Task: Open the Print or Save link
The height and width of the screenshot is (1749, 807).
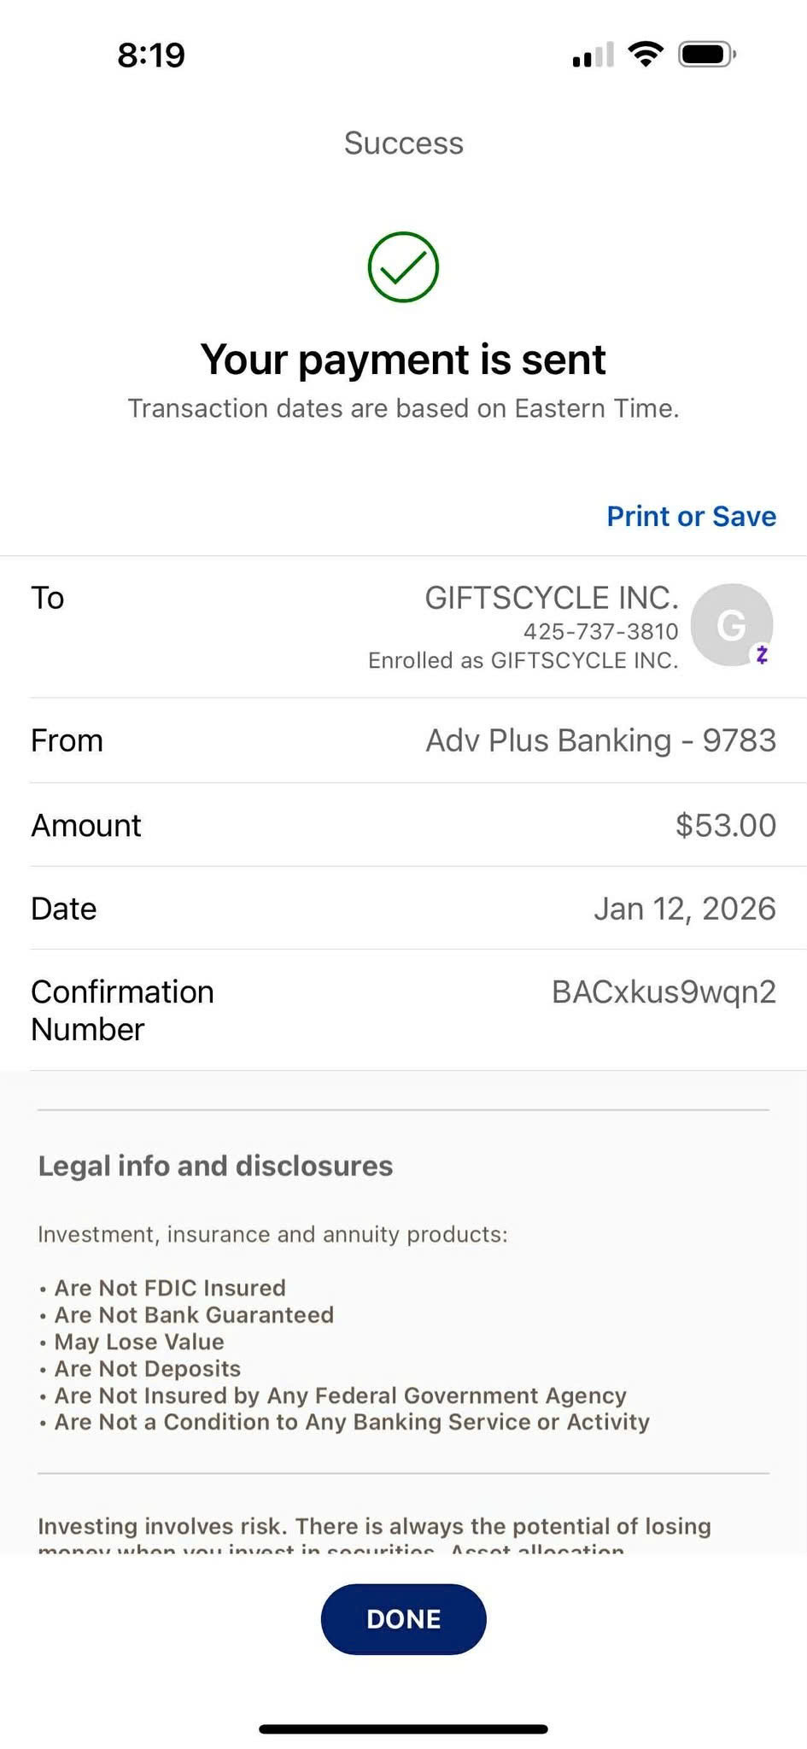Action: (x=691, y=516)
